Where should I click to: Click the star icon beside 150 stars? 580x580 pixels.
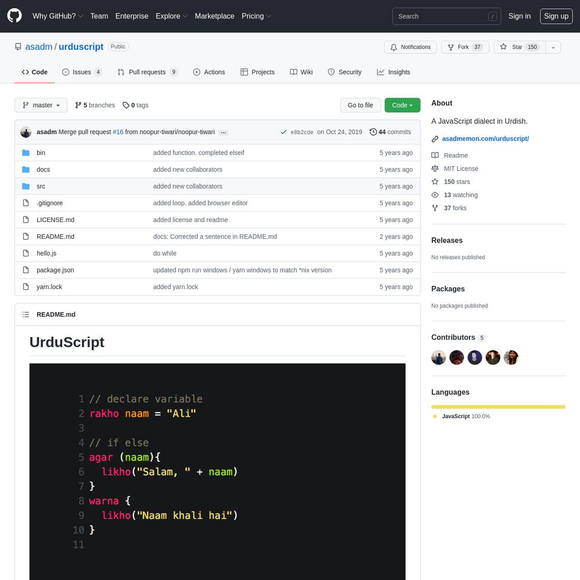coord(435,182)
